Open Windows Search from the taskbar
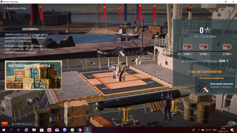This screenshot has width=237, height=133. pyautogui.click(x=11, y=130)
